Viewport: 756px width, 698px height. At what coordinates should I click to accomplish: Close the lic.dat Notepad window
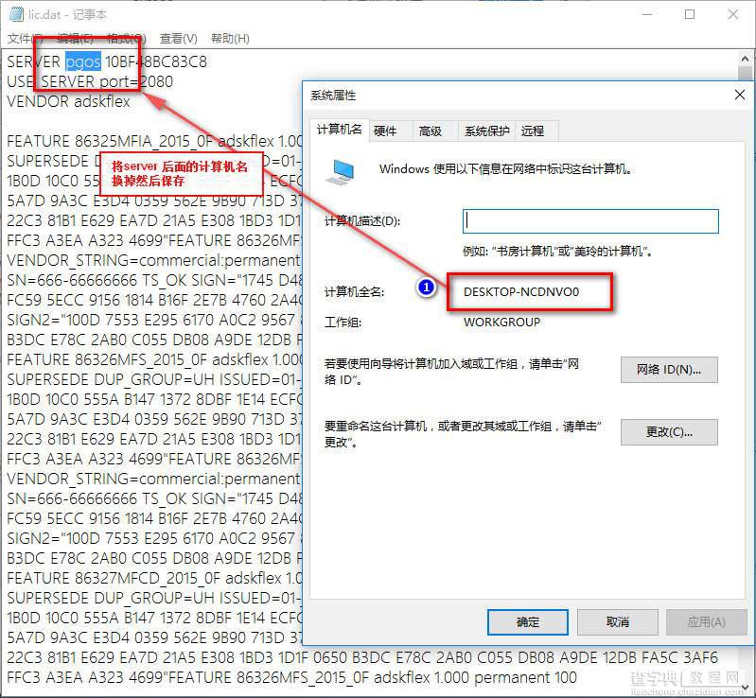pyautogui.click(x=733, y=14)
